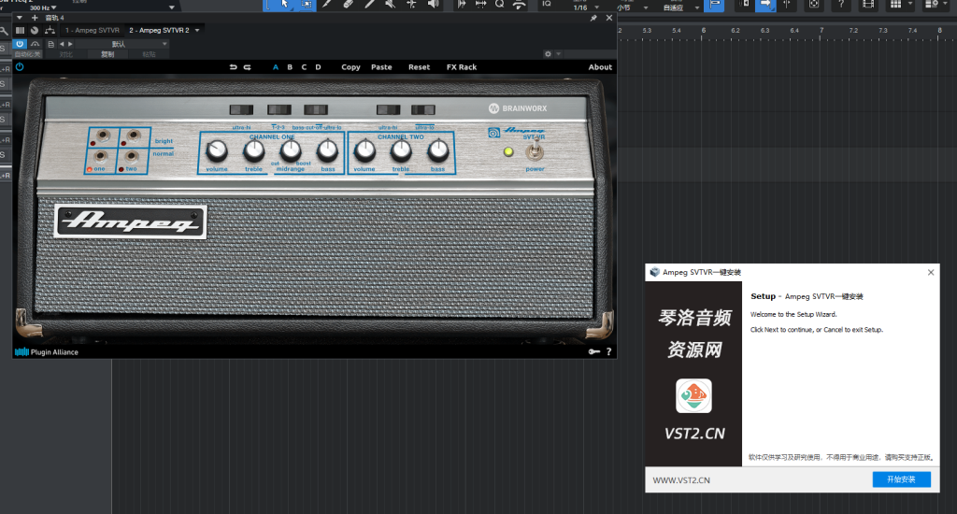Select preset slot B

[x=290, y=67]
